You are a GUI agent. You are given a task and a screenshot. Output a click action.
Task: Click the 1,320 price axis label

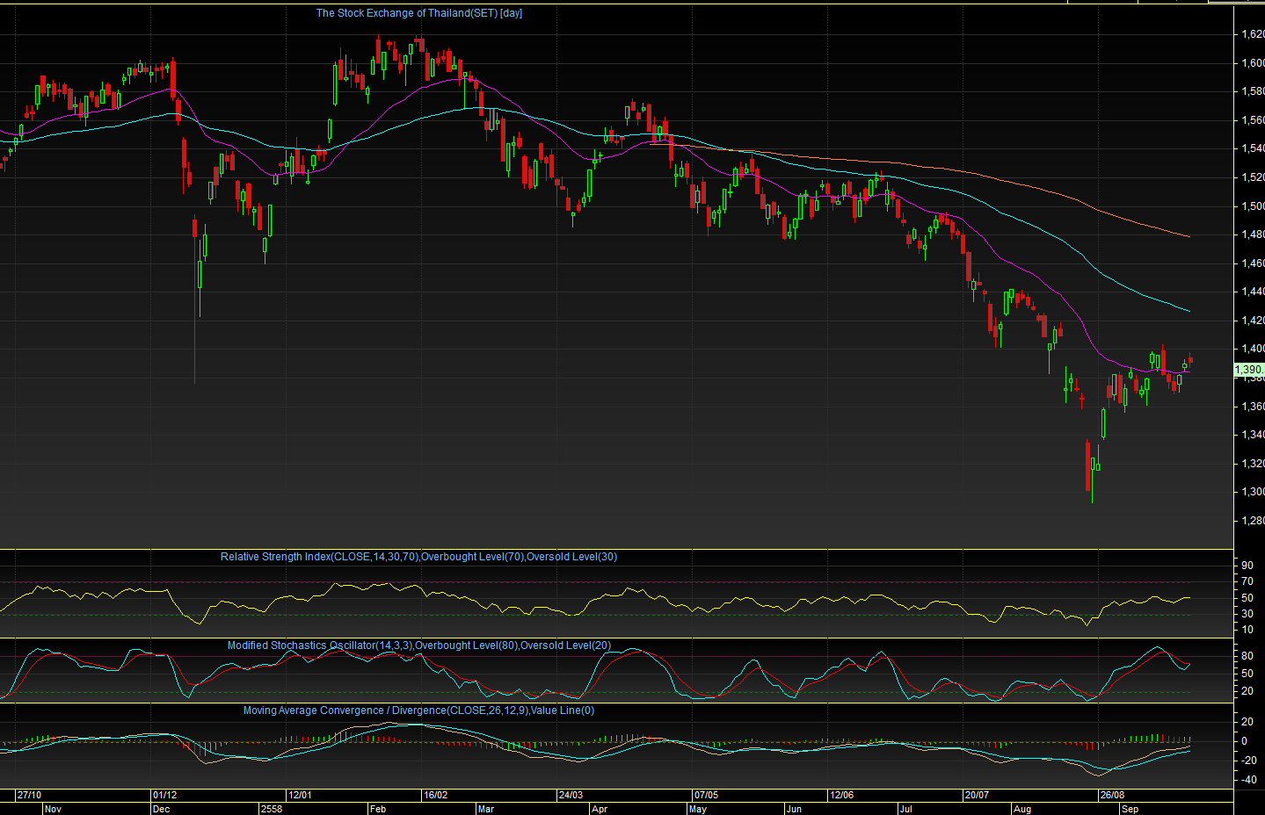click(x=1253, y=464)
